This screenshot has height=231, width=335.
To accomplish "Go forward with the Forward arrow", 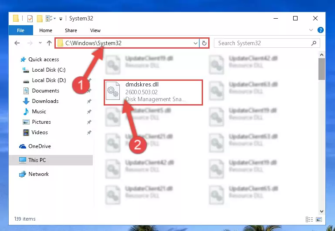I will [x=30, y=43].
